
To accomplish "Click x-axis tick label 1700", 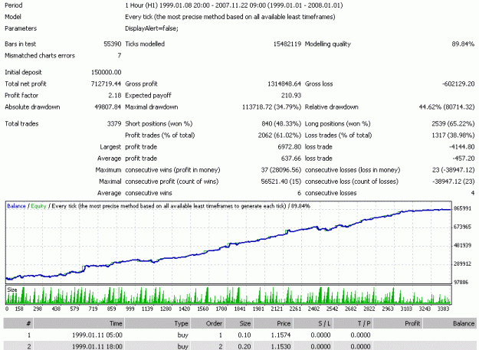I will click(221, 309).
